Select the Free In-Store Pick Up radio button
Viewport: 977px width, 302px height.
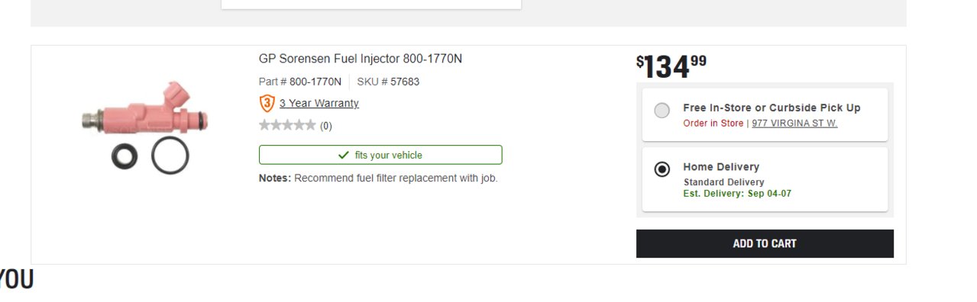662,111
